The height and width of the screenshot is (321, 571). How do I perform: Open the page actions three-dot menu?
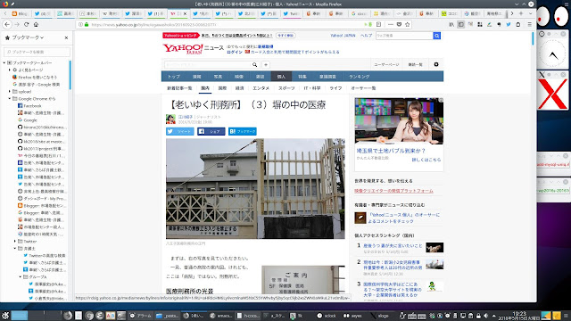pyautogui.click(x=391, y=24)
